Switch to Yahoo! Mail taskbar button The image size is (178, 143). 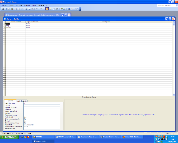[132, 137]
